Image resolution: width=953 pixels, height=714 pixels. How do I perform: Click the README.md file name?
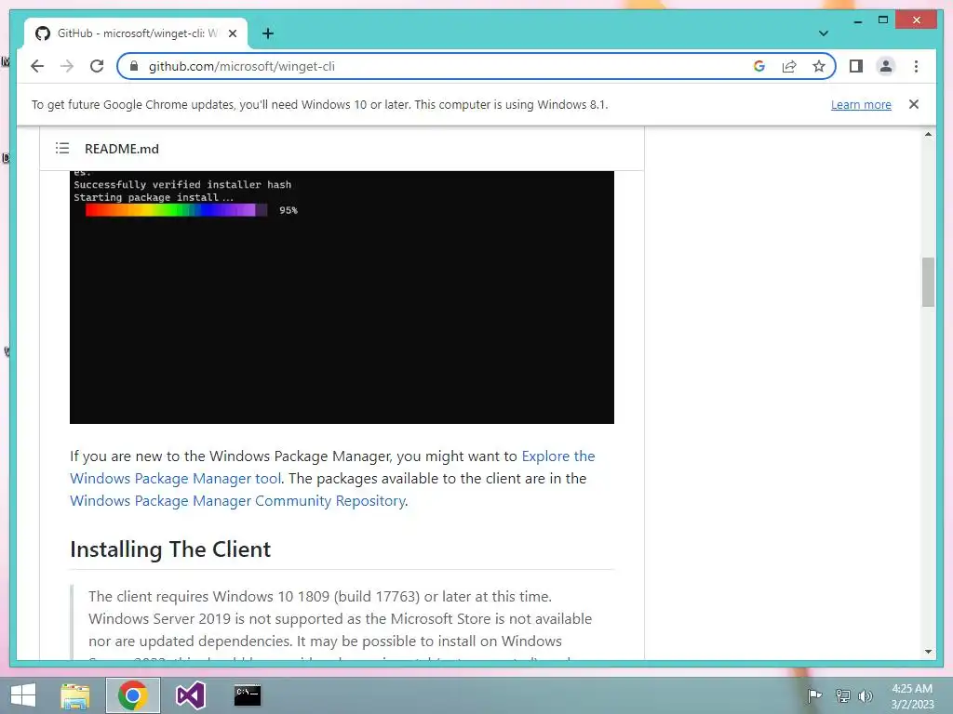click(122, 149)
